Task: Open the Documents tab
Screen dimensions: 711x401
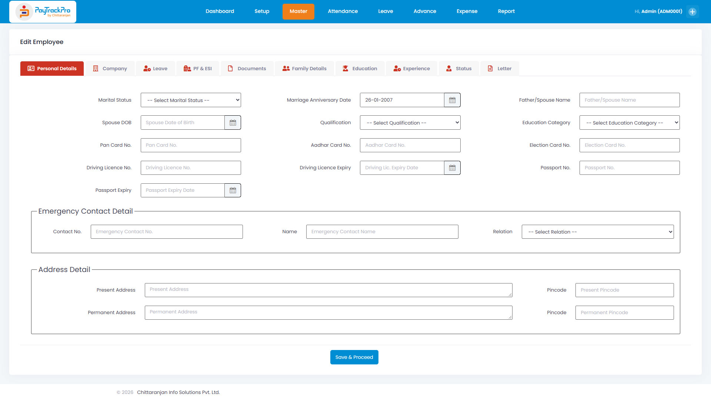Action: tap(247, 69)
